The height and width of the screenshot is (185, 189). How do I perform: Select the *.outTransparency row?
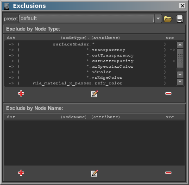tap(91, 56)
